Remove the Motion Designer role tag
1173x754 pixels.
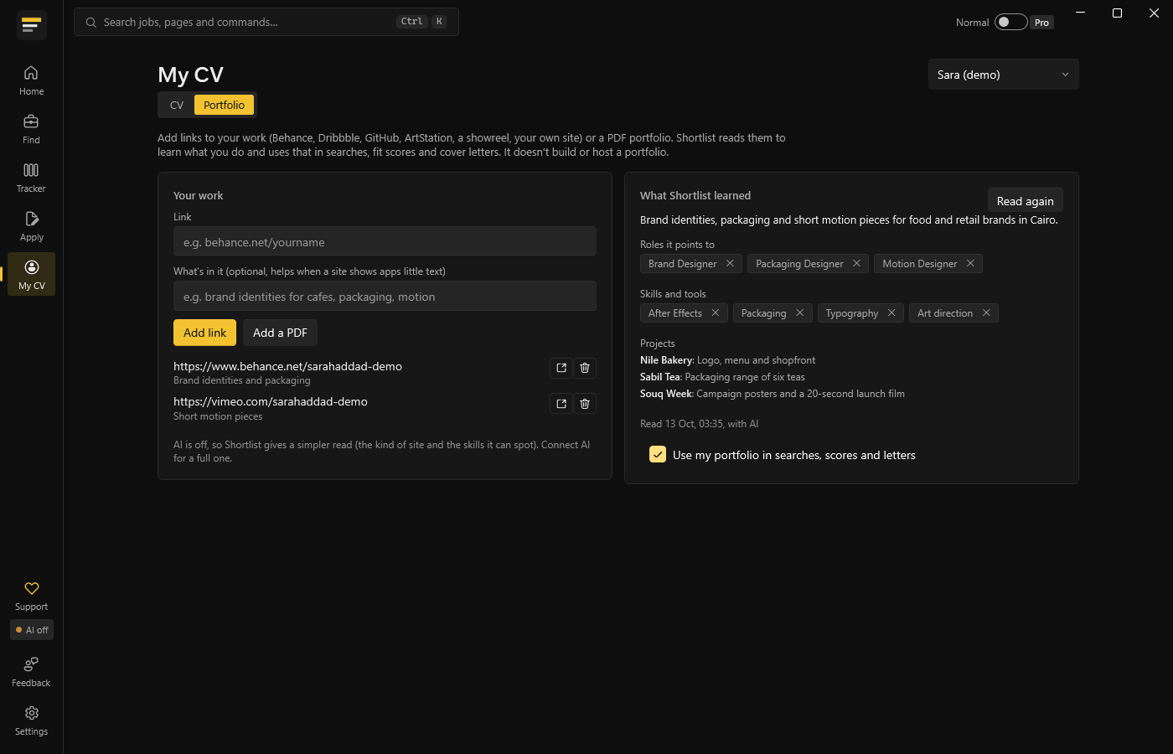970,263
